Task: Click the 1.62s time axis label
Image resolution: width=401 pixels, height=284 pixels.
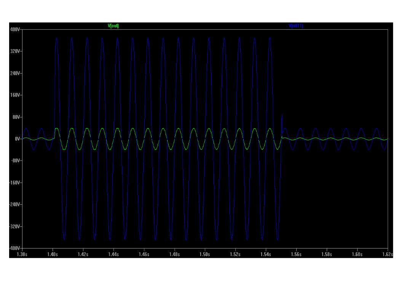Action: click(387, 254)
